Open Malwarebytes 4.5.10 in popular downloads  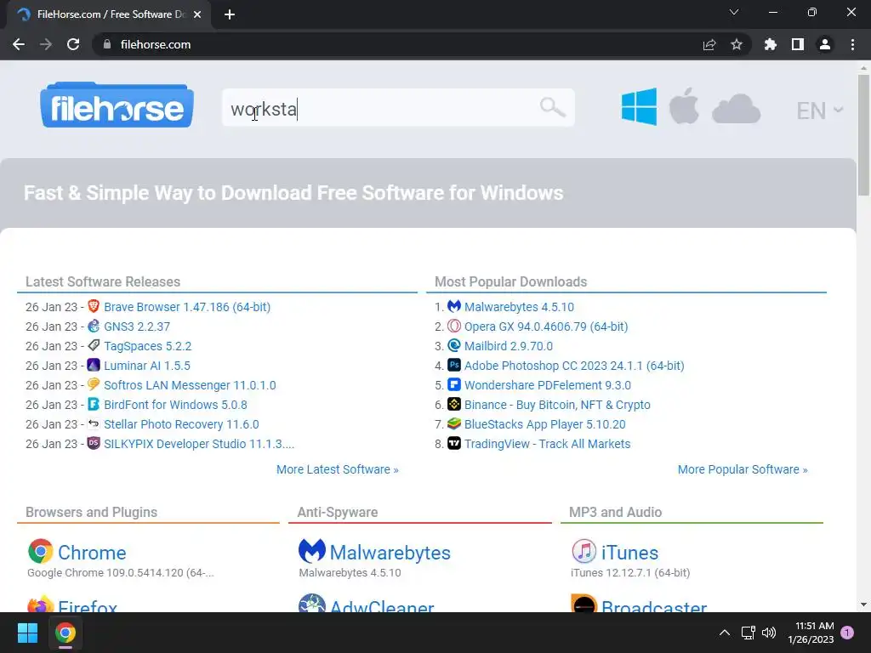(520, 307)
